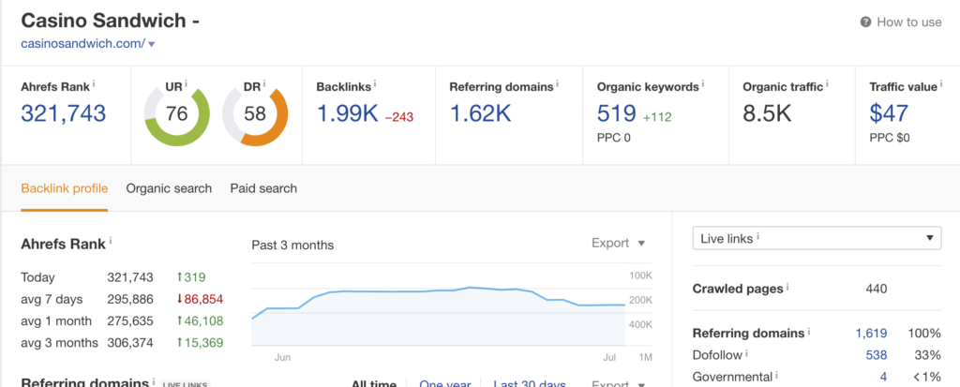Click the avg 7 days value 295,886
Screen dimensions: 960x387
(129, 300)
